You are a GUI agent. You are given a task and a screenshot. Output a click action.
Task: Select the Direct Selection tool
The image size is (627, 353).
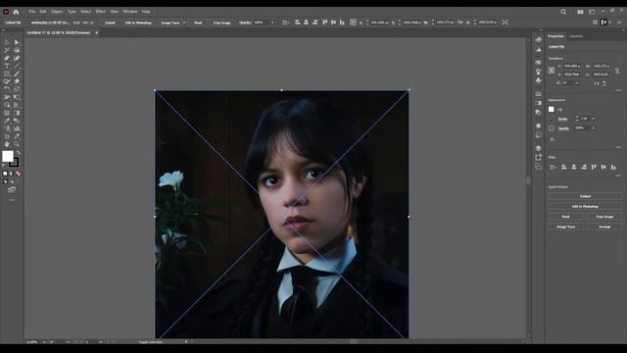17,42
